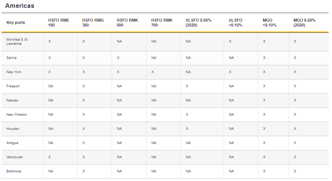Select the Nassau port name
This screenshot has height=181, width=332.
[12, 100]
